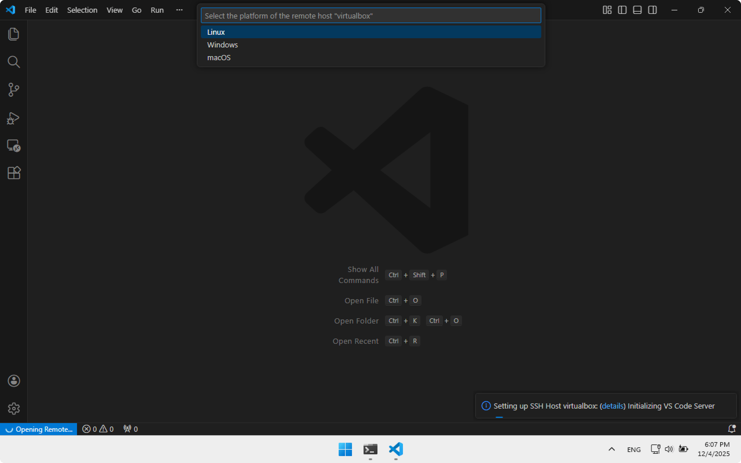Focus the platform selection input box
The height and width of the screenshot is (463, 741).
[370, 16]
